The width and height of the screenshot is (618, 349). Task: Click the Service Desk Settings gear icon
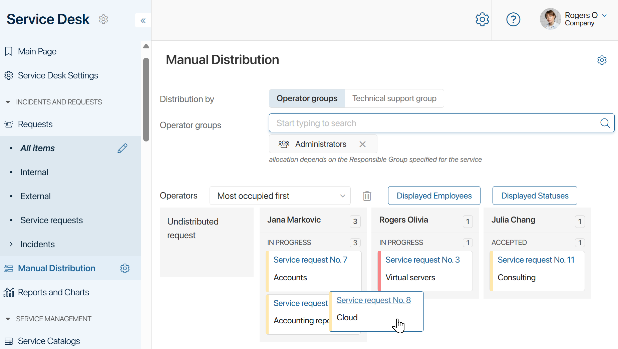pyautogui.click(x=9, y=75)
